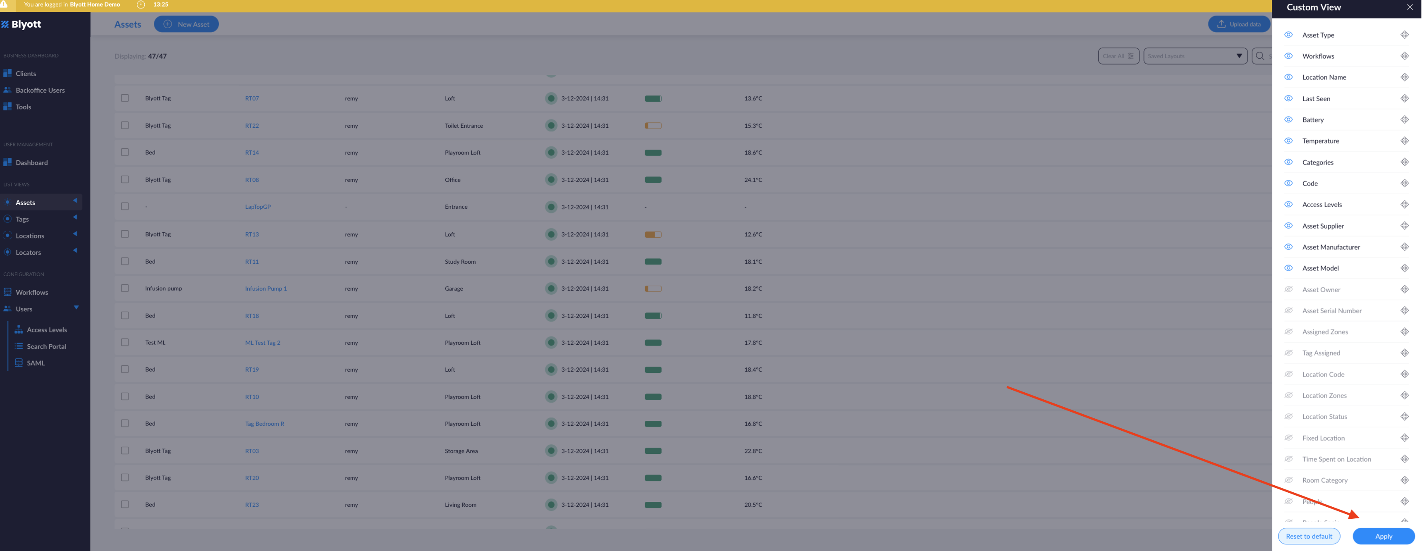Select checkbox for RT07 row
The width and height of the screenshot is (1422, 551).
125,98
